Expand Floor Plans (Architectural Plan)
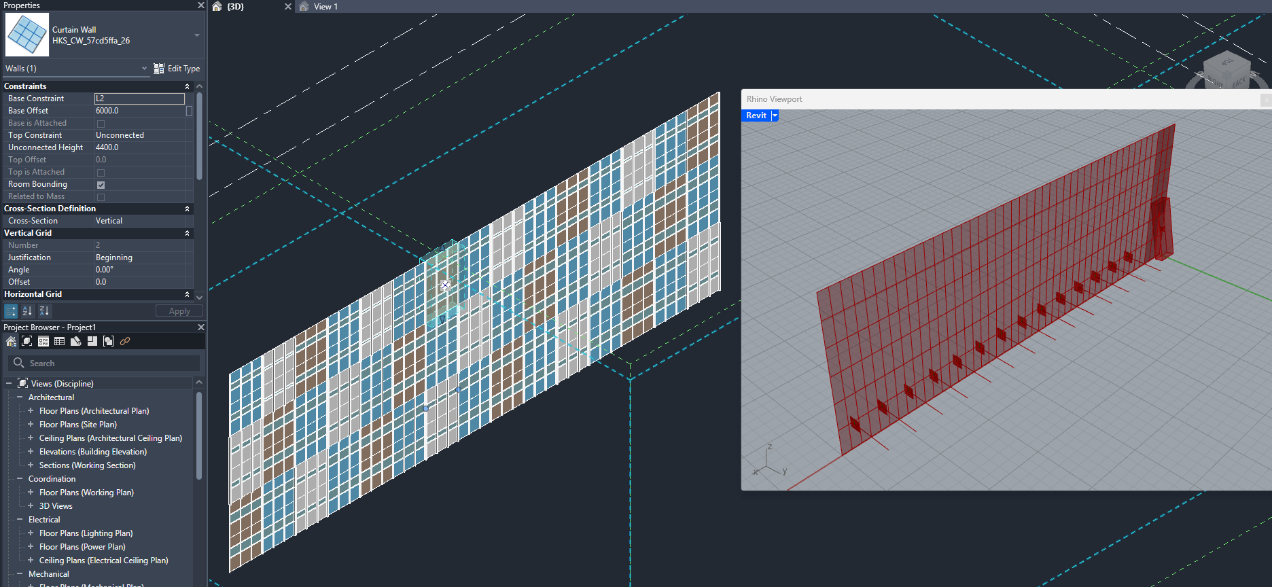 pyautogui.click(x=31, y=410)
